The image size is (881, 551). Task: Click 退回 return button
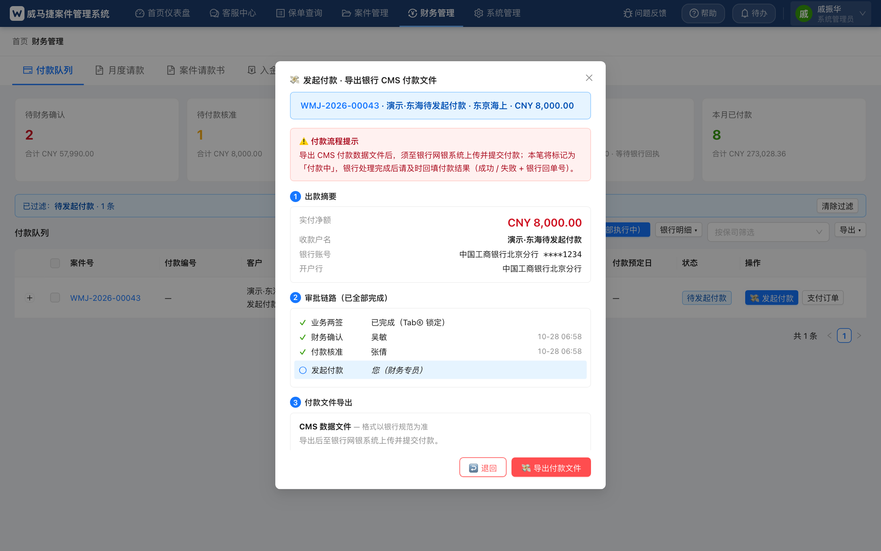[483, 468]
